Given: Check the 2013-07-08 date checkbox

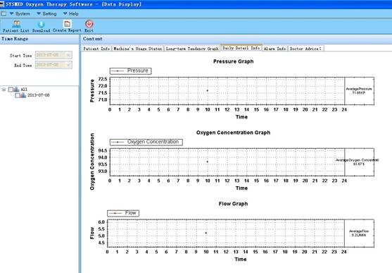Looking at the screenshot, I should [x=18, y=95].
